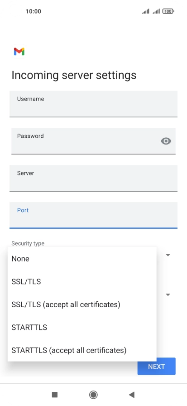Screen dimensions: 187x406
Task: Tap the clock showing 10:00
Action: 34,11
